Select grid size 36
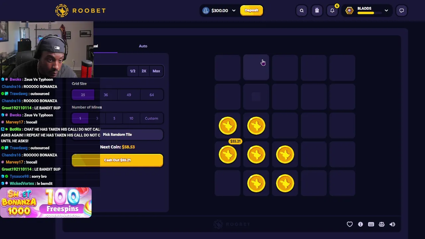Viewport: 425px width, 239px height. [106, 95]
